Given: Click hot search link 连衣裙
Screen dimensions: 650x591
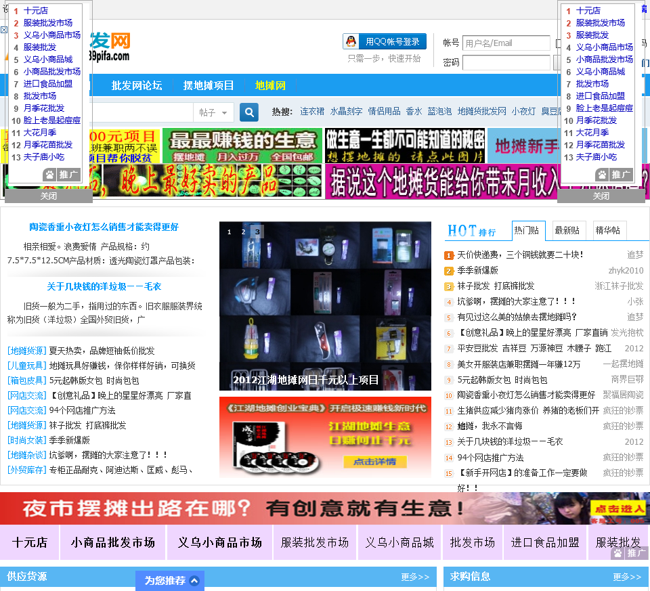Looking at the screenshot, I should (312, 111).
